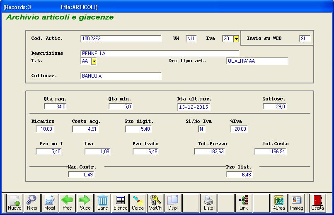Click the Costo acq. field 4,91

tap(85, 129)
